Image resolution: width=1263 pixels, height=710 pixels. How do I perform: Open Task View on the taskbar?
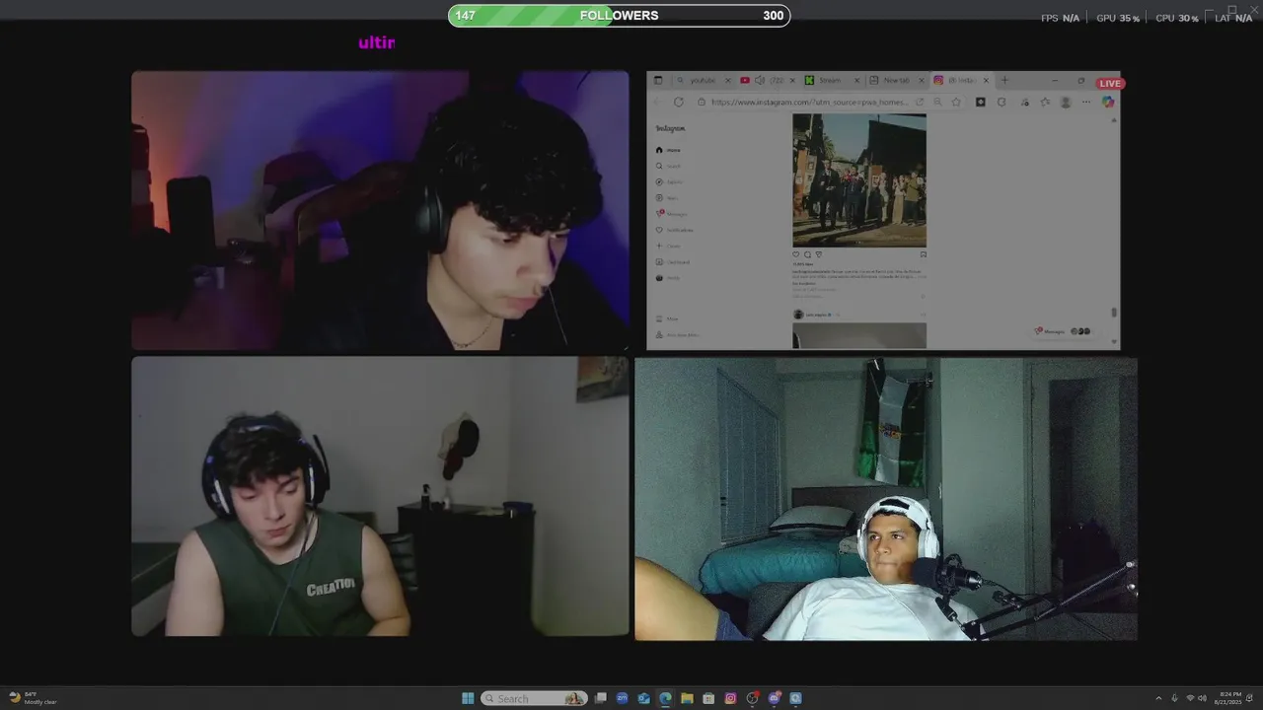coord(600,698)
